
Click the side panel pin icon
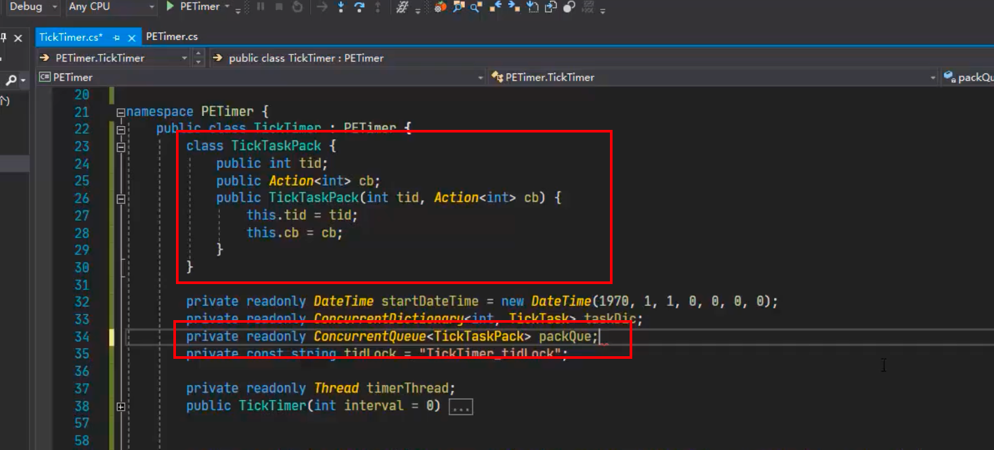point(3,37)
